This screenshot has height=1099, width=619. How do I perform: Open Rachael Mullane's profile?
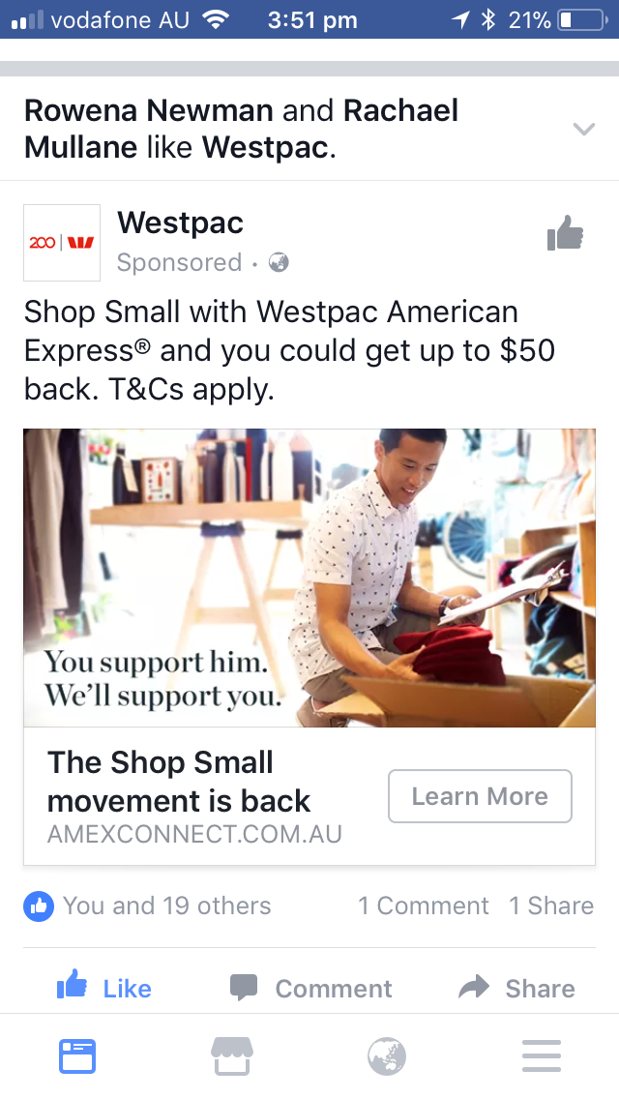pyautogui.click(x=241, y=129)
